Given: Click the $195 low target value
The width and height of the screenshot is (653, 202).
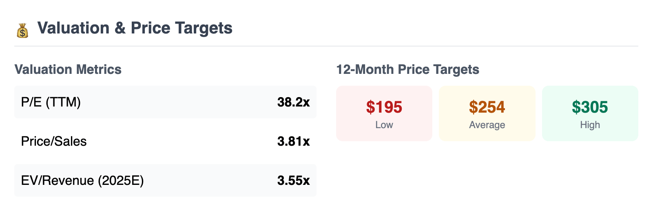Looking at the screenshot, I should pos(384,107).
